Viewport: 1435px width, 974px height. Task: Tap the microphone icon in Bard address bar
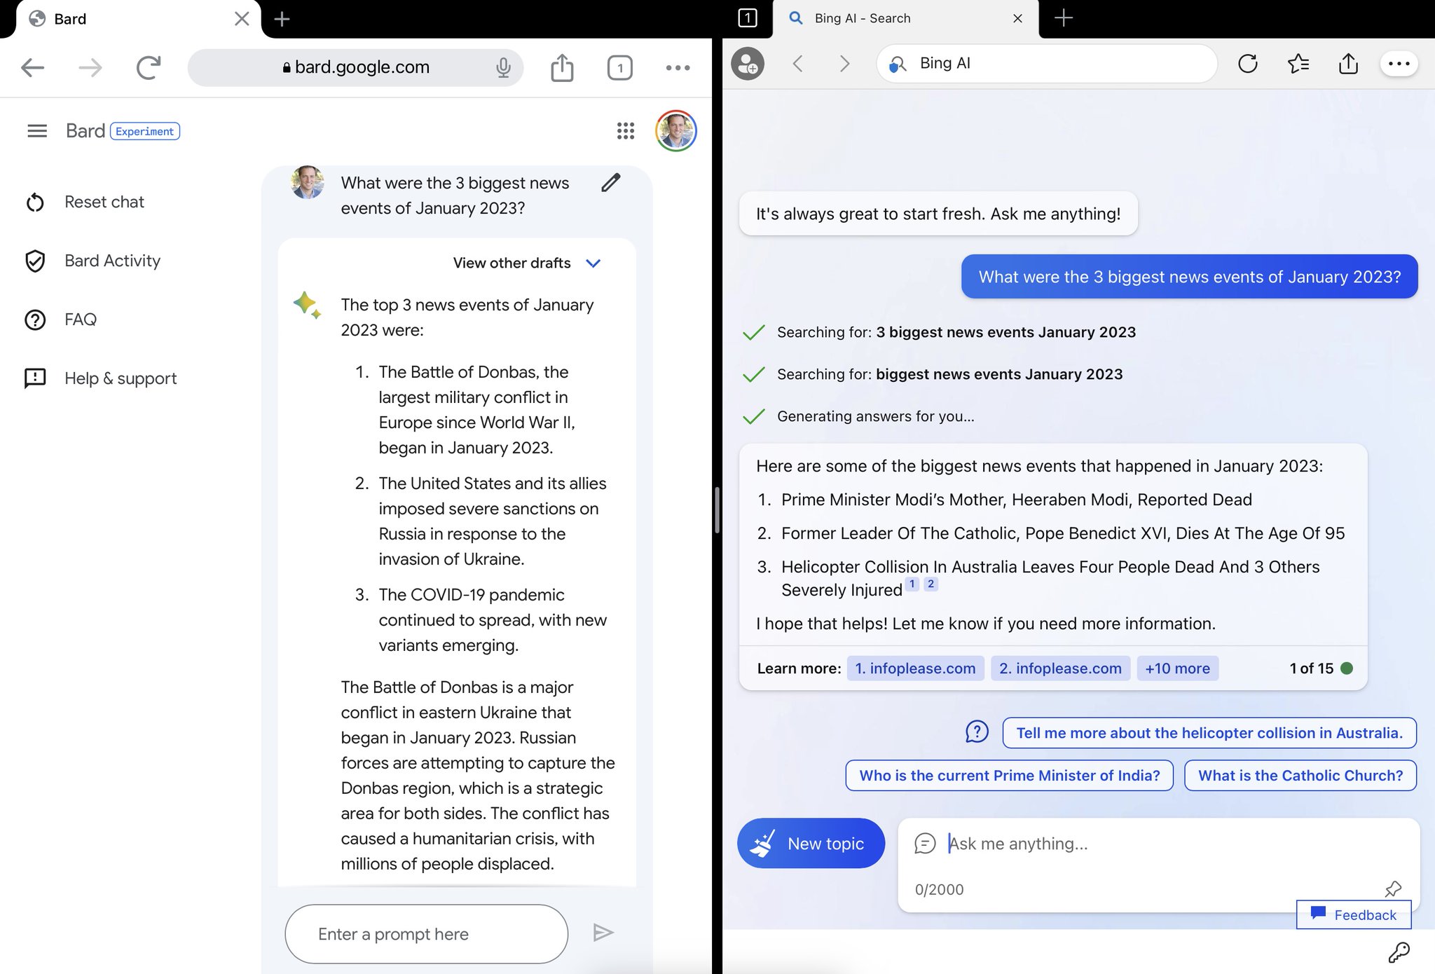[503, 68]
